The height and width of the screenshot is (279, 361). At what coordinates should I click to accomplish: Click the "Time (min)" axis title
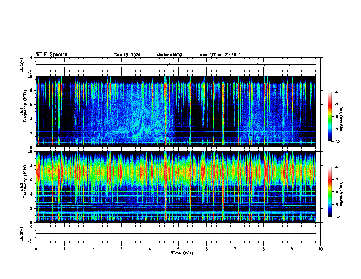point(182,253)
